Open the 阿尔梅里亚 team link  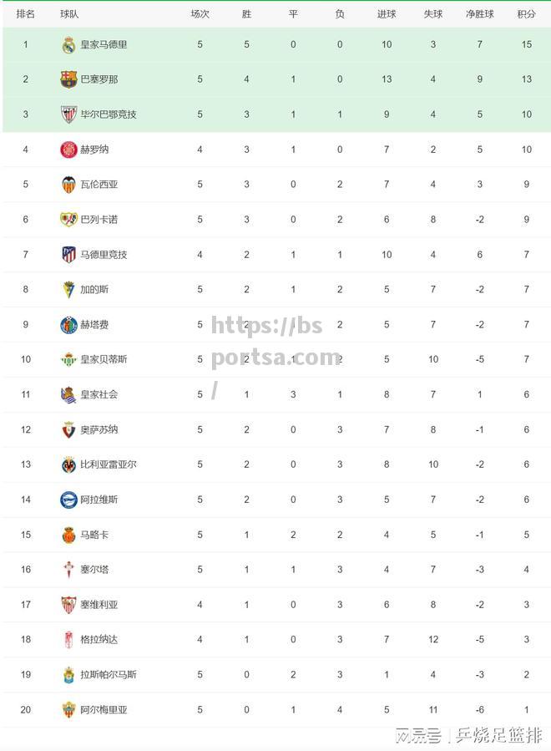tap(104, 710)
